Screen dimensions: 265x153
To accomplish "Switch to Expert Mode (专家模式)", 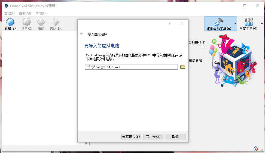I will click(131, 137).
